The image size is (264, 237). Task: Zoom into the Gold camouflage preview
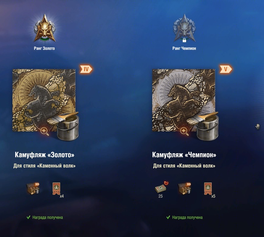[x=45, y=131]
